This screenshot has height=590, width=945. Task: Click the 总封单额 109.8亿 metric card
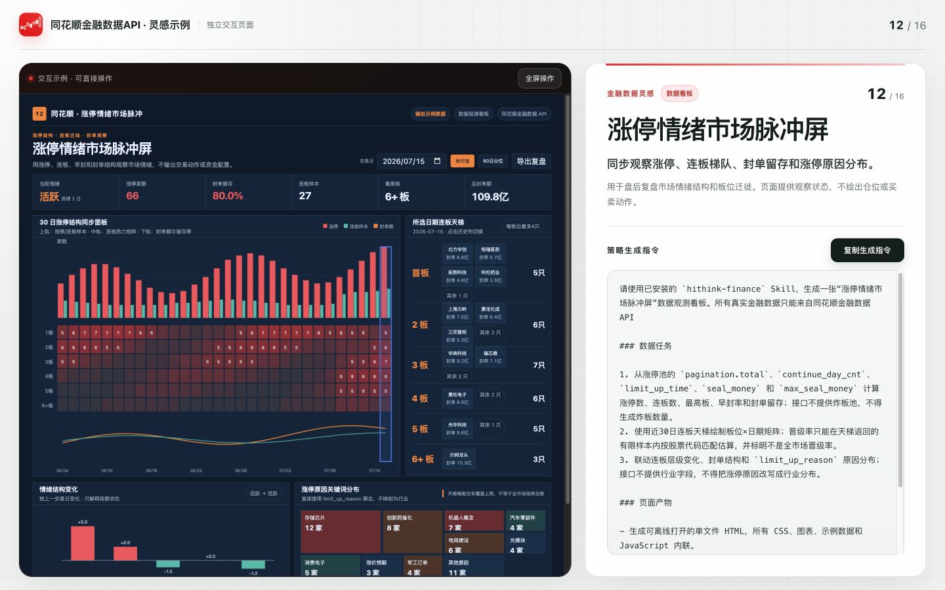(508, 191)
